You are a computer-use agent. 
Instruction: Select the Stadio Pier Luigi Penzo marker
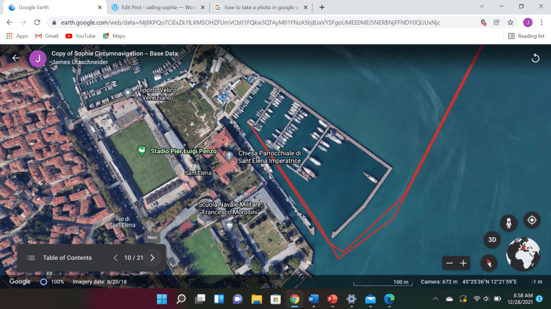pos(142,151)
